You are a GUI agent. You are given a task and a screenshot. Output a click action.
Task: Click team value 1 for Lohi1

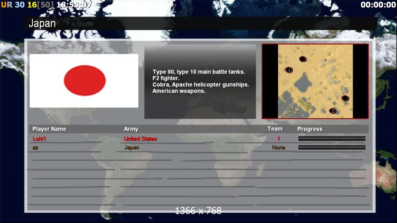[x=278, y=139]
